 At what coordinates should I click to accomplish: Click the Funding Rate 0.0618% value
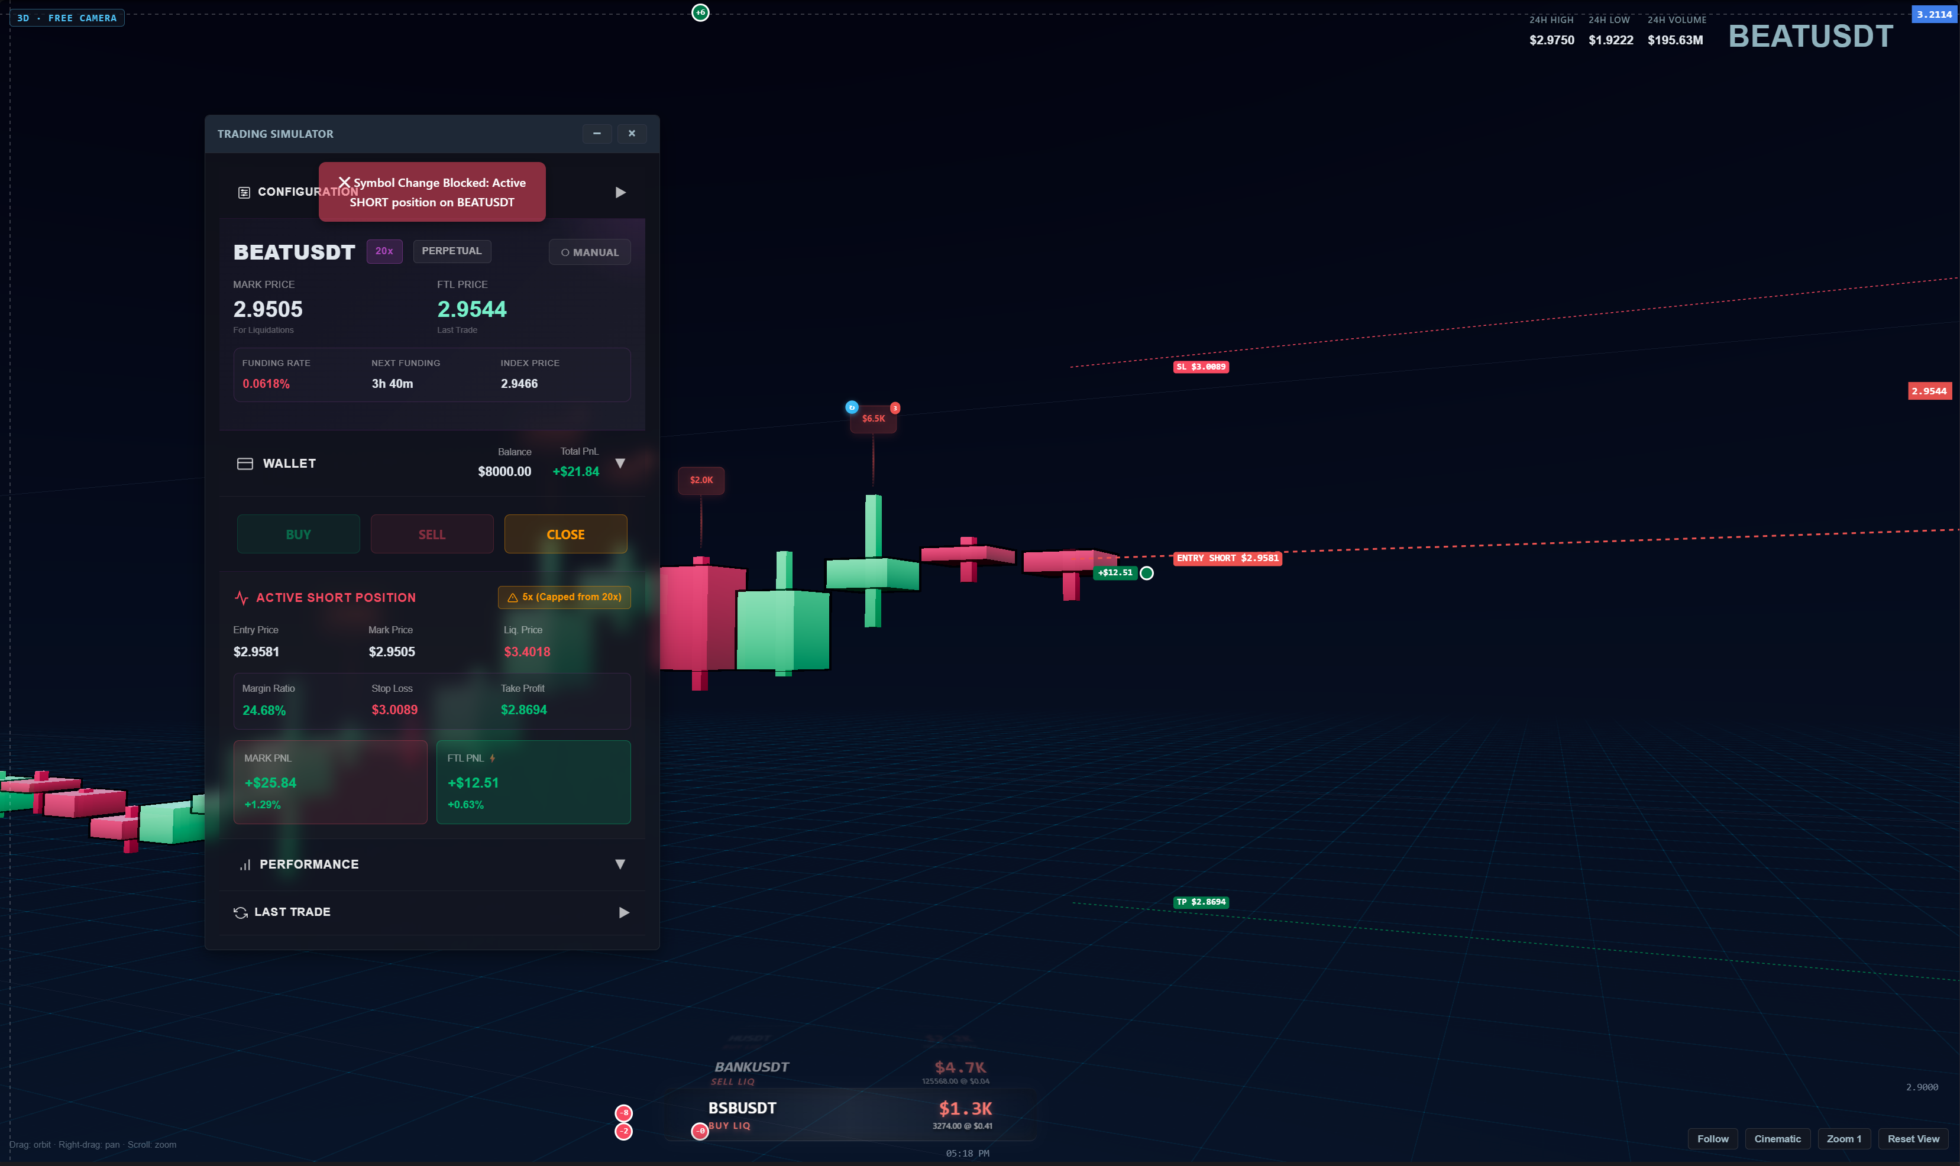coord(266,384)
